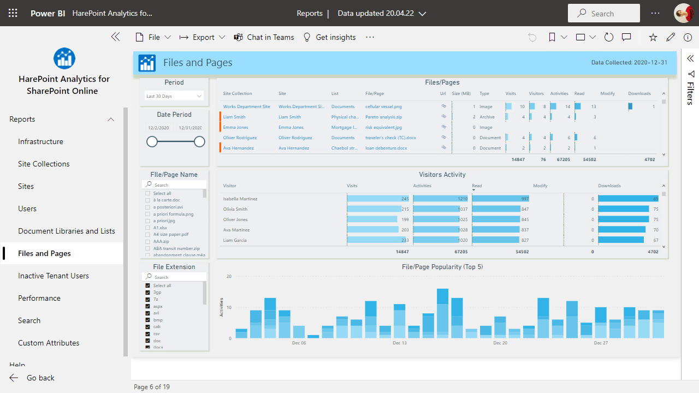Click the favorite star icon

(x=653, y=37)
